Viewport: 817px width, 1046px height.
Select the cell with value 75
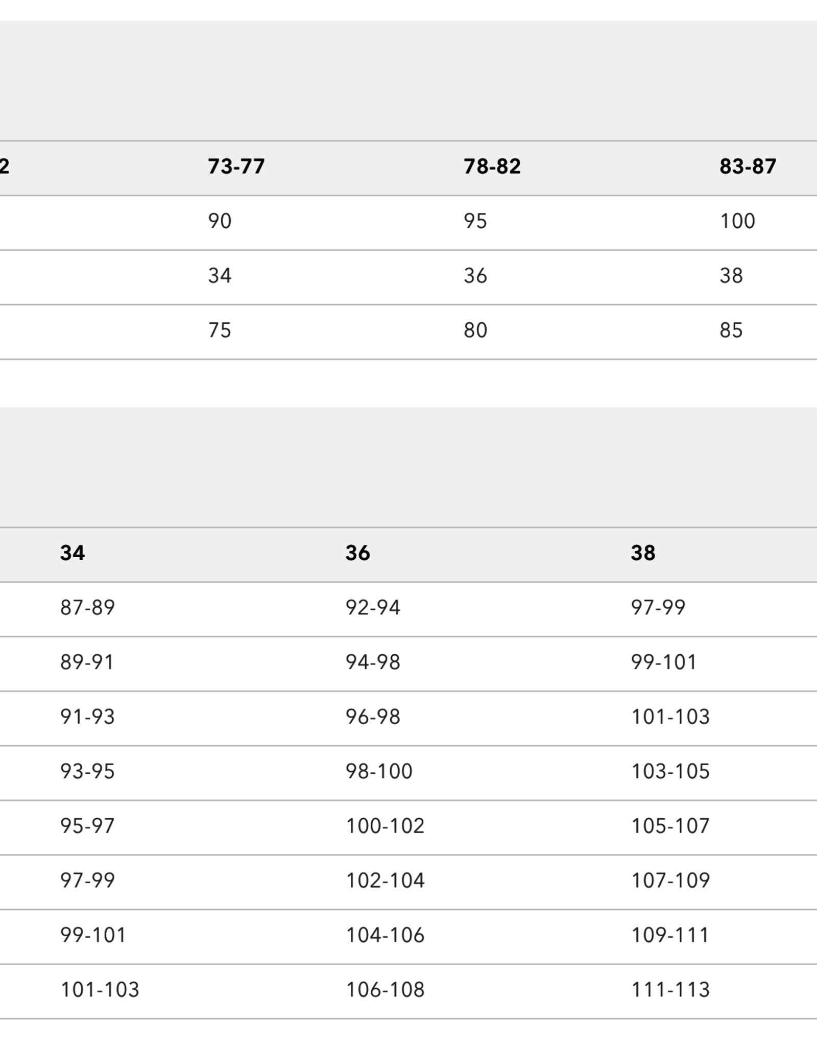click(220, 330)
